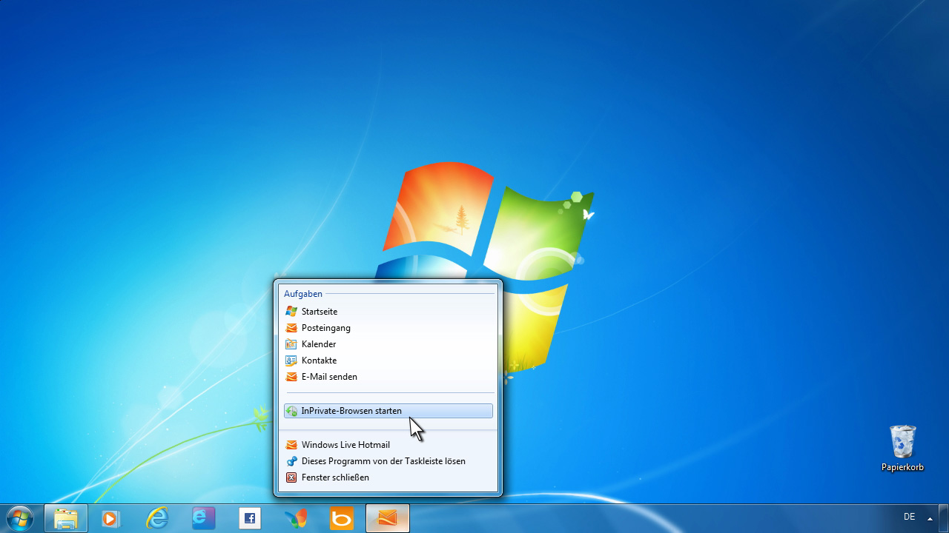The image size is (949, 533).
Task: Open Posteingang in the jump list
Action: tap(388, 328)
